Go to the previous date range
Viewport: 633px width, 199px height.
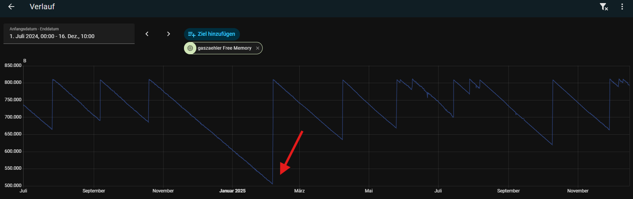pos(147,34)
